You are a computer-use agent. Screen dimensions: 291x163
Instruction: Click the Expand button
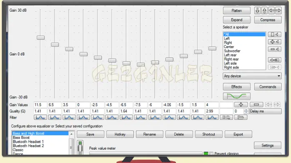pos(237,20)
